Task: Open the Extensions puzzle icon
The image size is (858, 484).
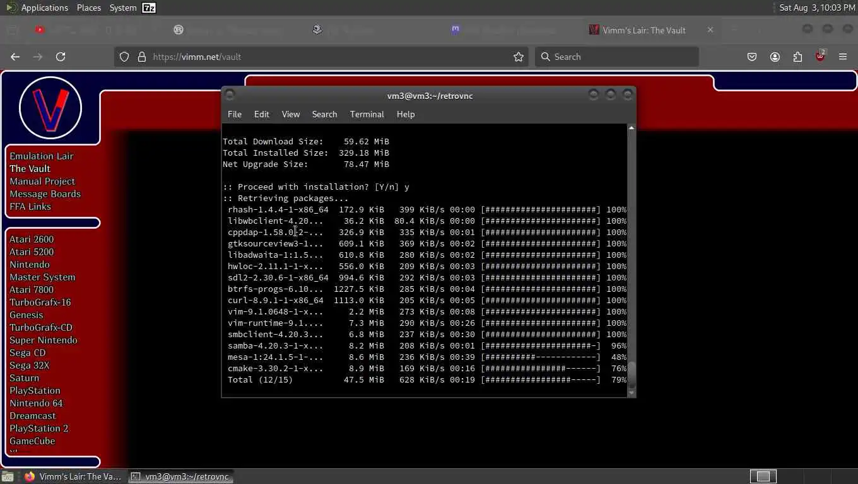Action: coord(797,57)
